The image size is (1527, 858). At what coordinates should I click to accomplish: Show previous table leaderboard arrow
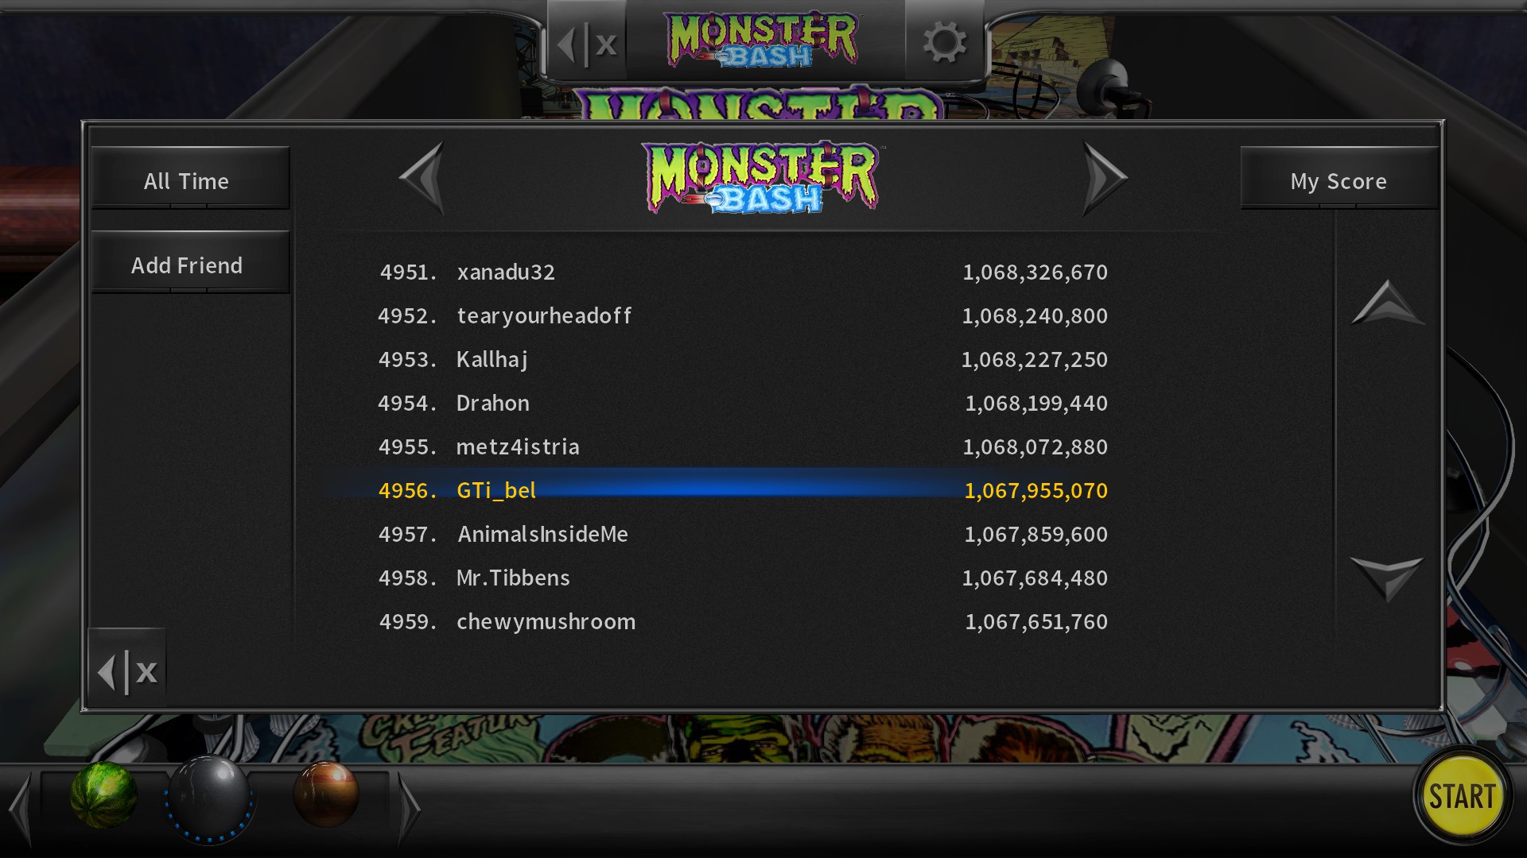422,178
